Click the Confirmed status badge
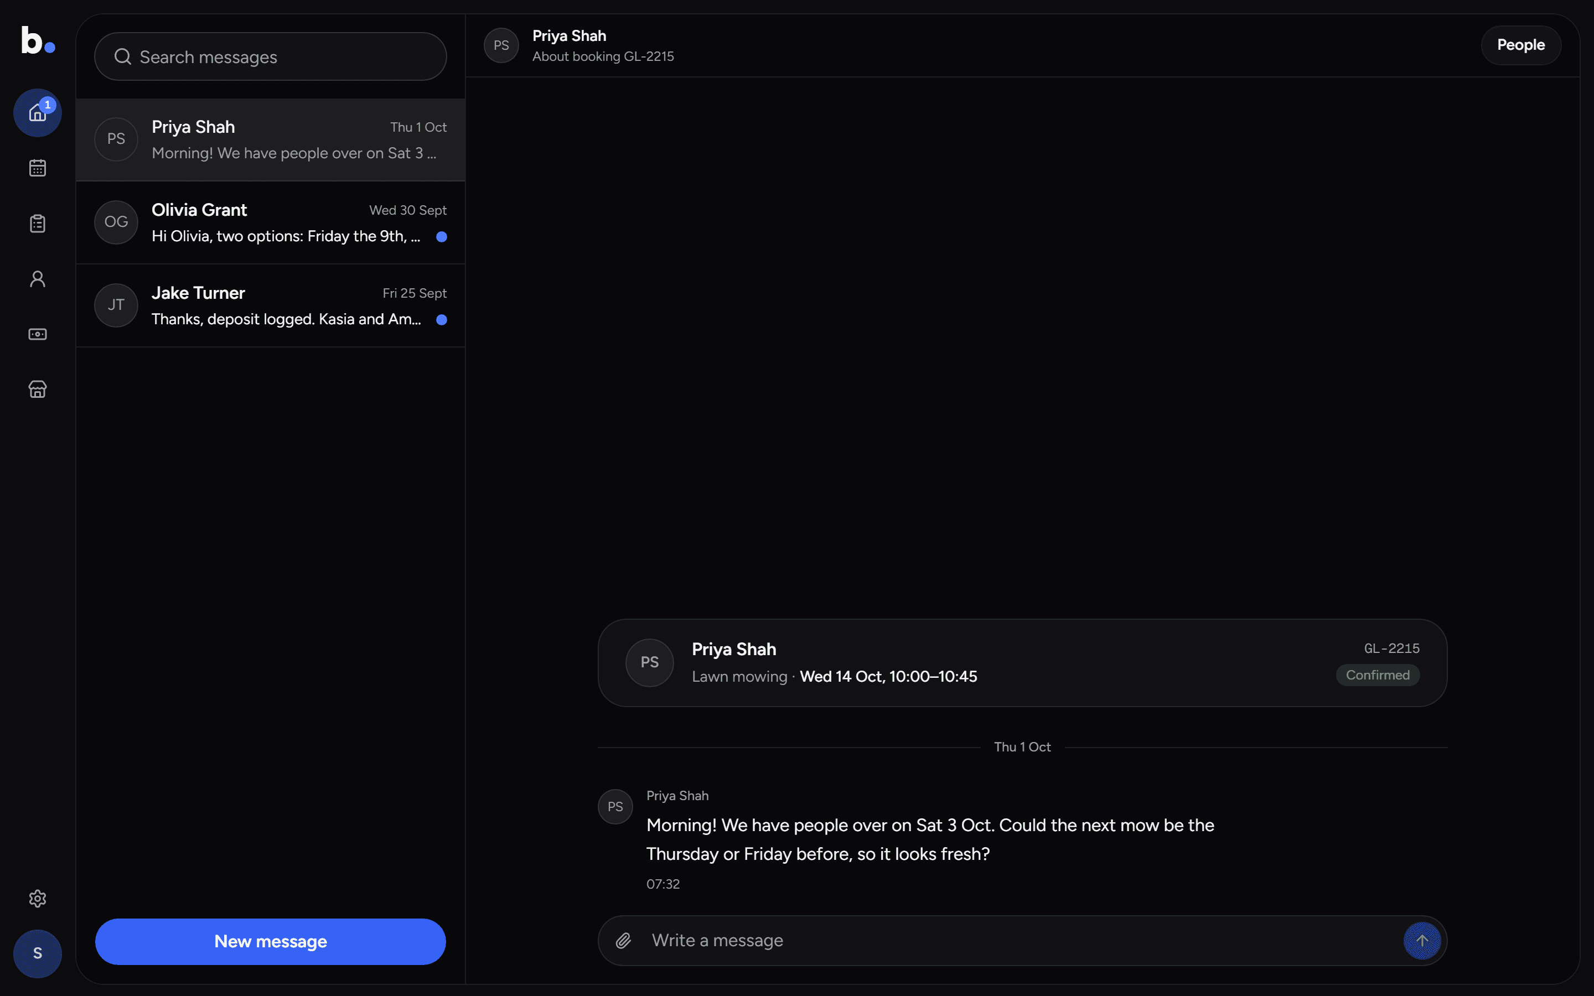Screen dimensions: 1594x996 point(1377,675)
